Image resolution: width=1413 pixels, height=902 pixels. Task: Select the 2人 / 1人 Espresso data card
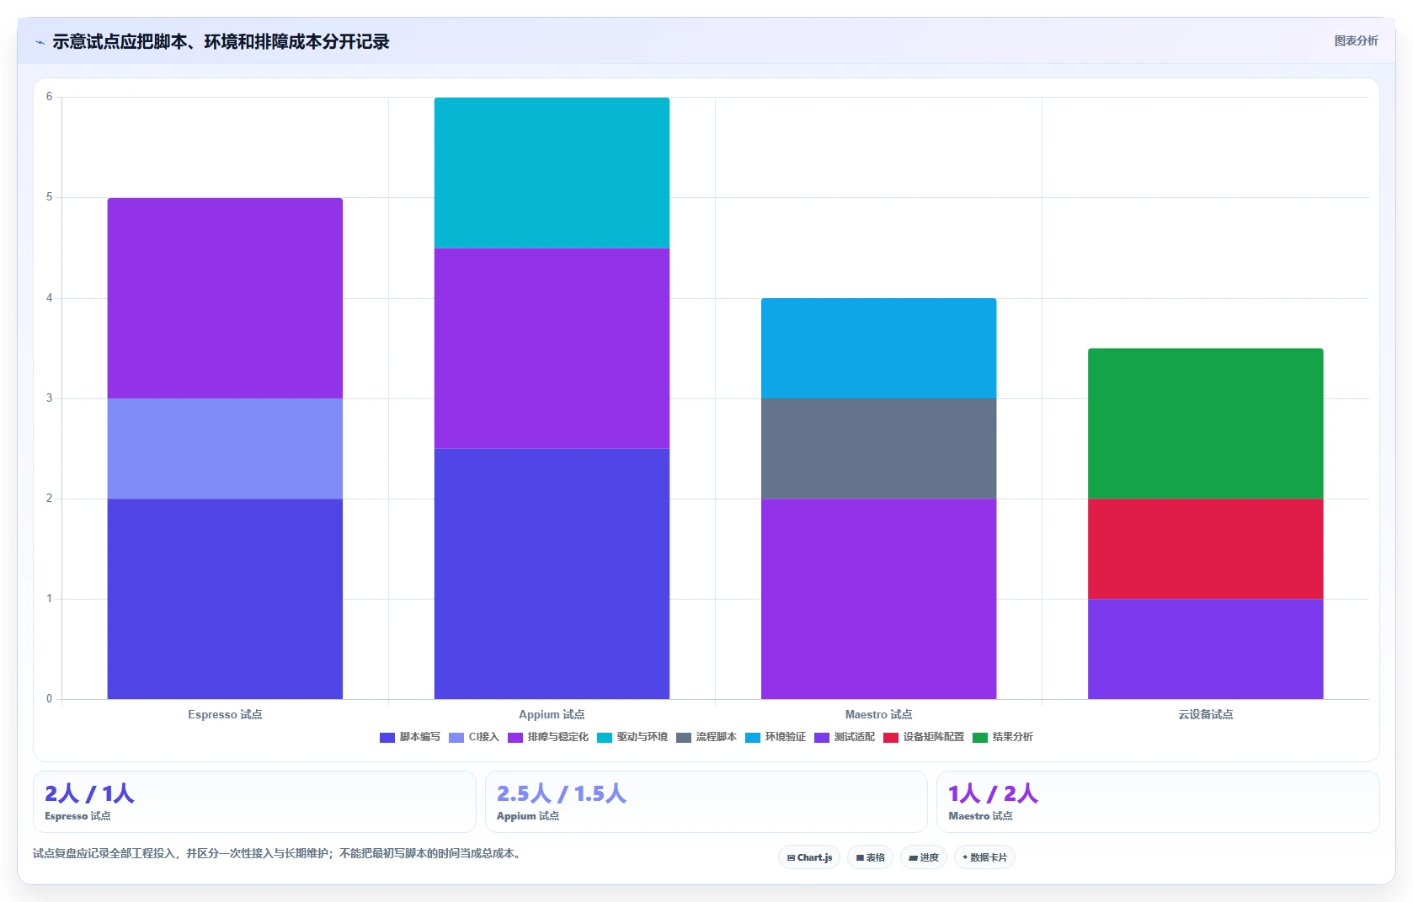click(x=254, y=802)
